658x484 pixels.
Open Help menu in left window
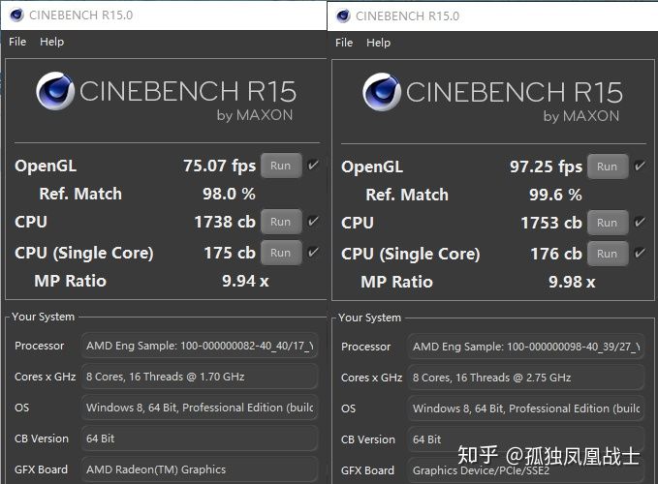click(x=51, y=42)
